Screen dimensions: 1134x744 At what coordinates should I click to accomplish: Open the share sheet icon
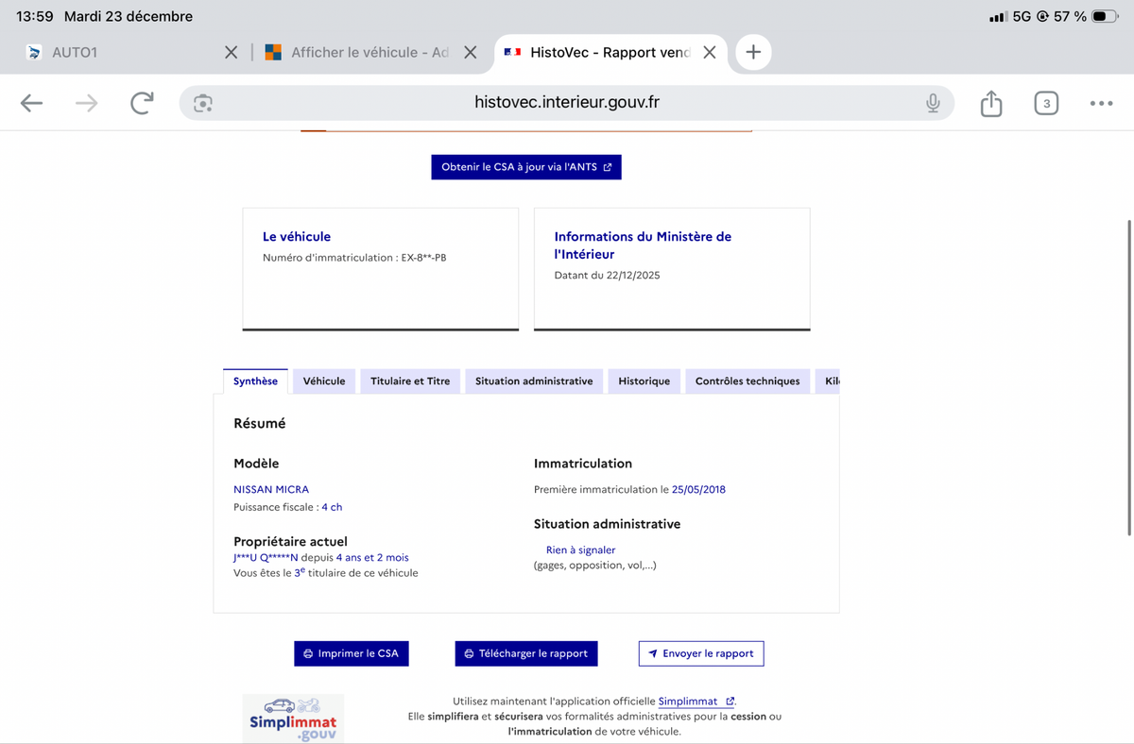[990, 103]
